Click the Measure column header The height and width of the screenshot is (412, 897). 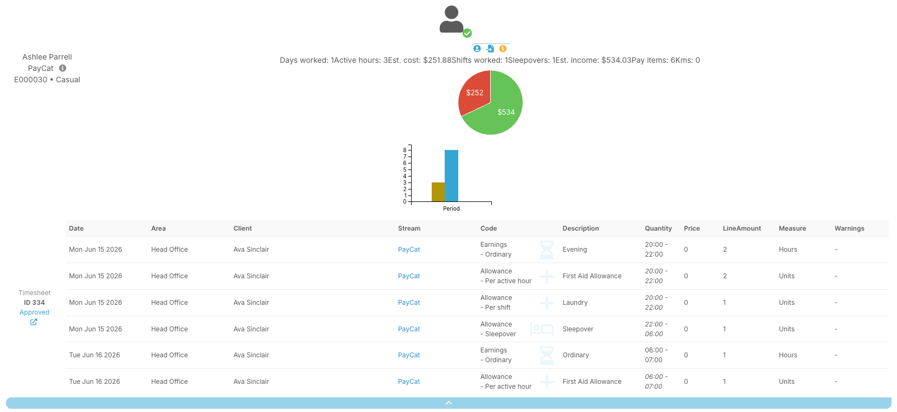click(x=792, y=228)
